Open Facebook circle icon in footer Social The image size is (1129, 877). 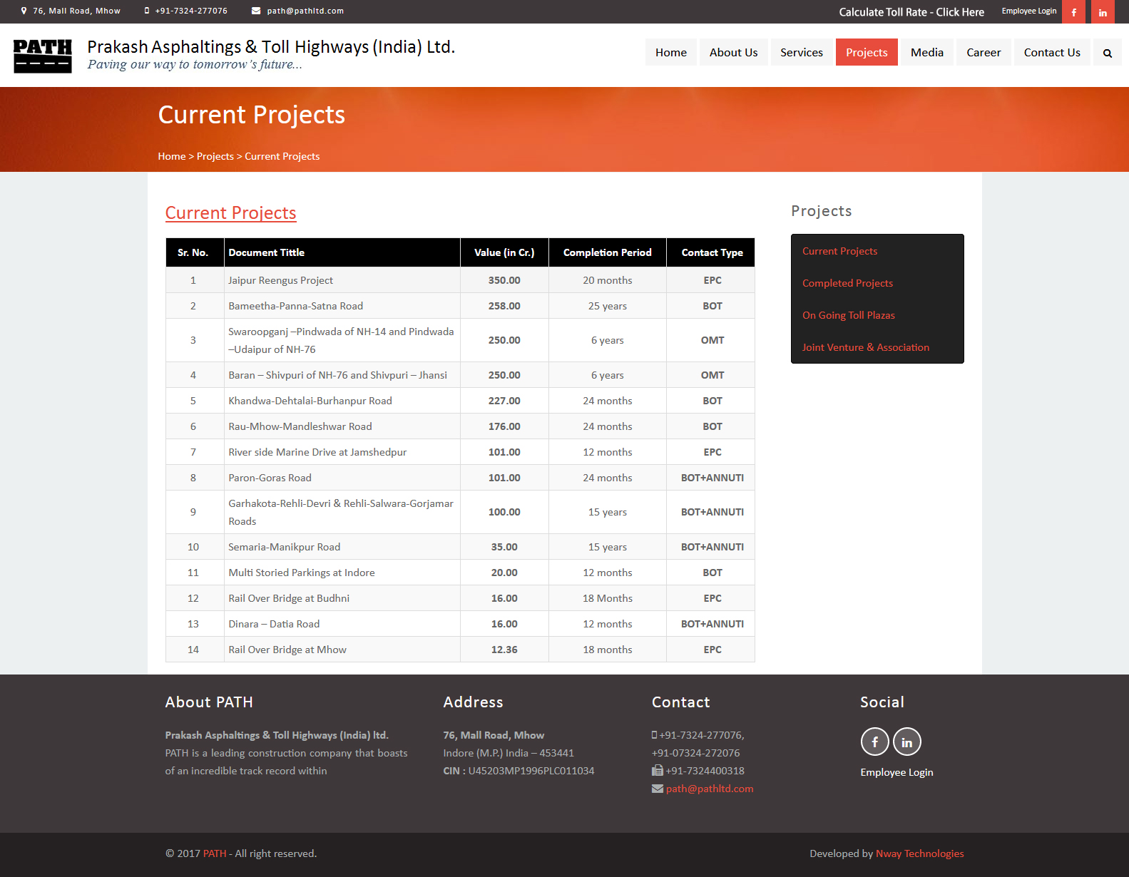pyautogui.click(x=874, y=742)
